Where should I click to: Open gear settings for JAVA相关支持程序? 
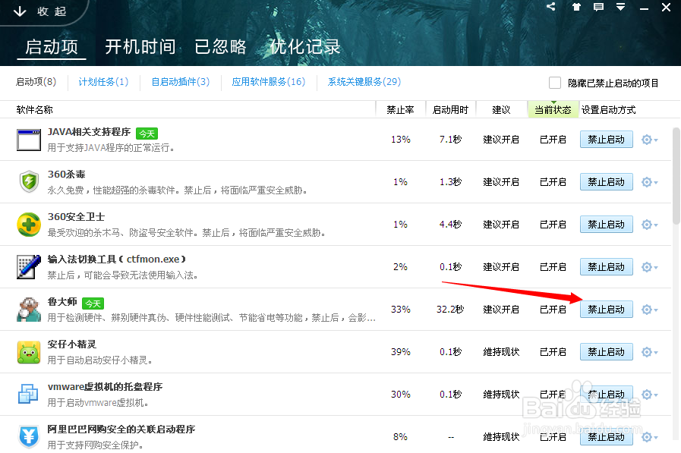coord(649,140)
